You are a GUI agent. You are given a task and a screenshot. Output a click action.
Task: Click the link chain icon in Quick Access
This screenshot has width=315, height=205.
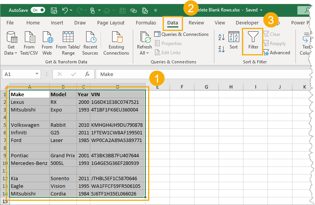(134, 10)
